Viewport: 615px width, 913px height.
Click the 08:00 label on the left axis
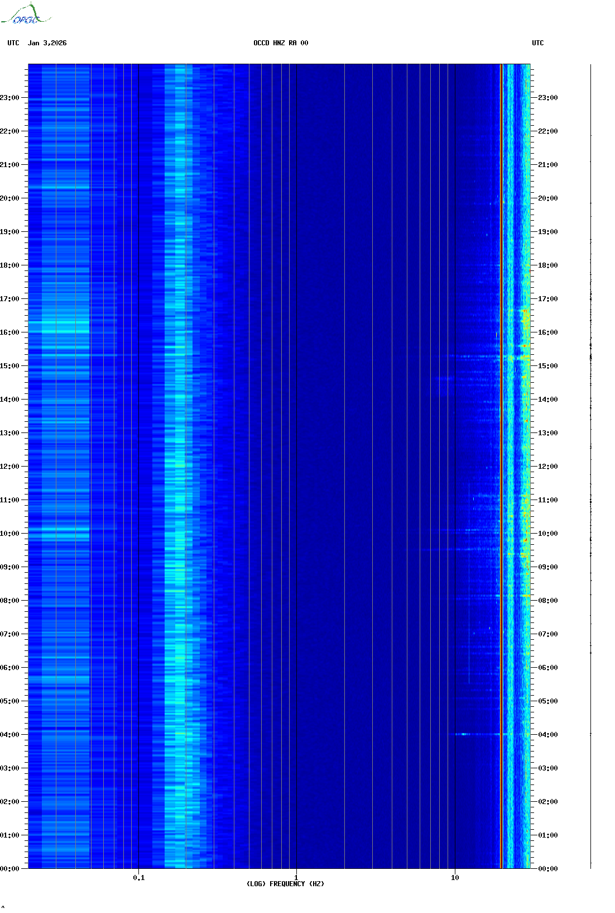[x=9, y=601]
